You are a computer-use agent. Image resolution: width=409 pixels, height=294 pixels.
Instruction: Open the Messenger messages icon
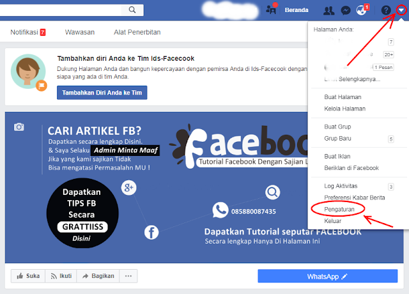(346, 10)
